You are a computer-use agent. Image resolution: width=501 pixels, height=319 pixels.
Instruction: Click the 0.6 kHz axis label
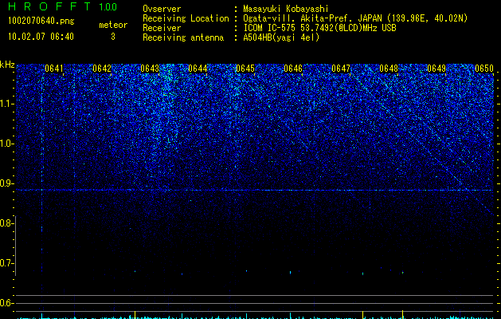tap(6, 303)
